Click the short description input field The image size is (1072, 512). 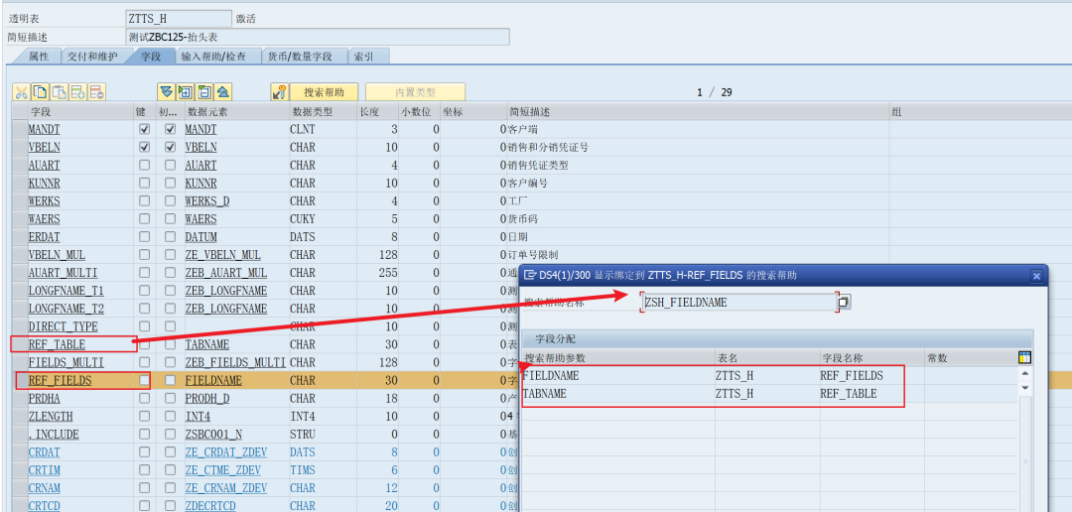318,37
